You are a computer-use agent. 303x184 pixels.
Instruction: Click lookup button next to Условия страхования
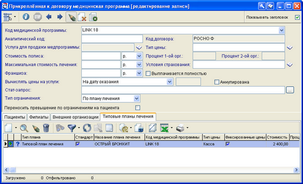(290, 65)
